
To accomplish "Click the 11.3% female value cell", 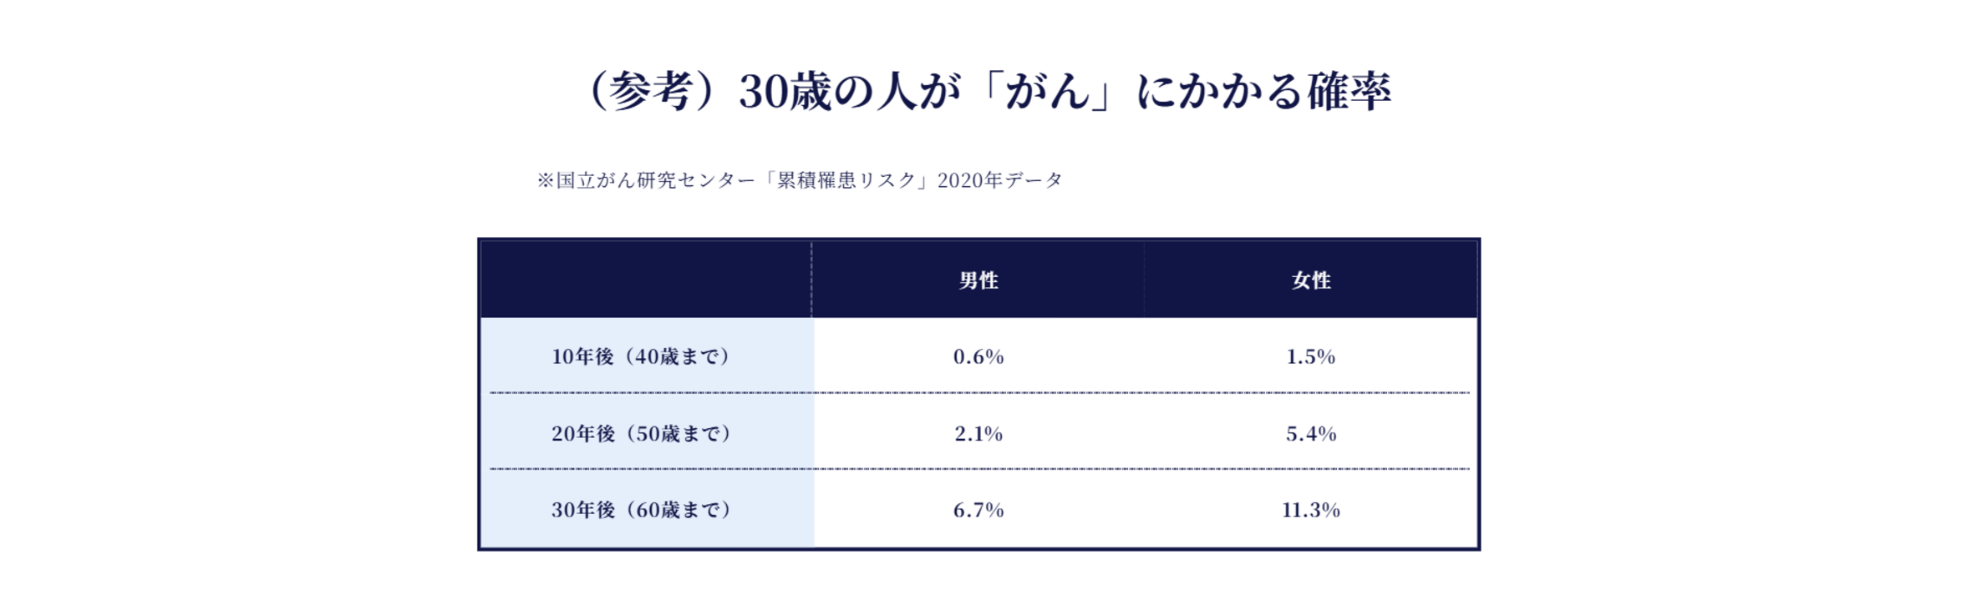I will 1311,510.
